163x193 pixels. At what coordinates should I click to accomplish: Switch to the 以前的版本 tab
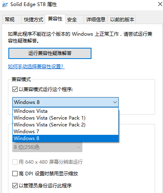[122, 20]
